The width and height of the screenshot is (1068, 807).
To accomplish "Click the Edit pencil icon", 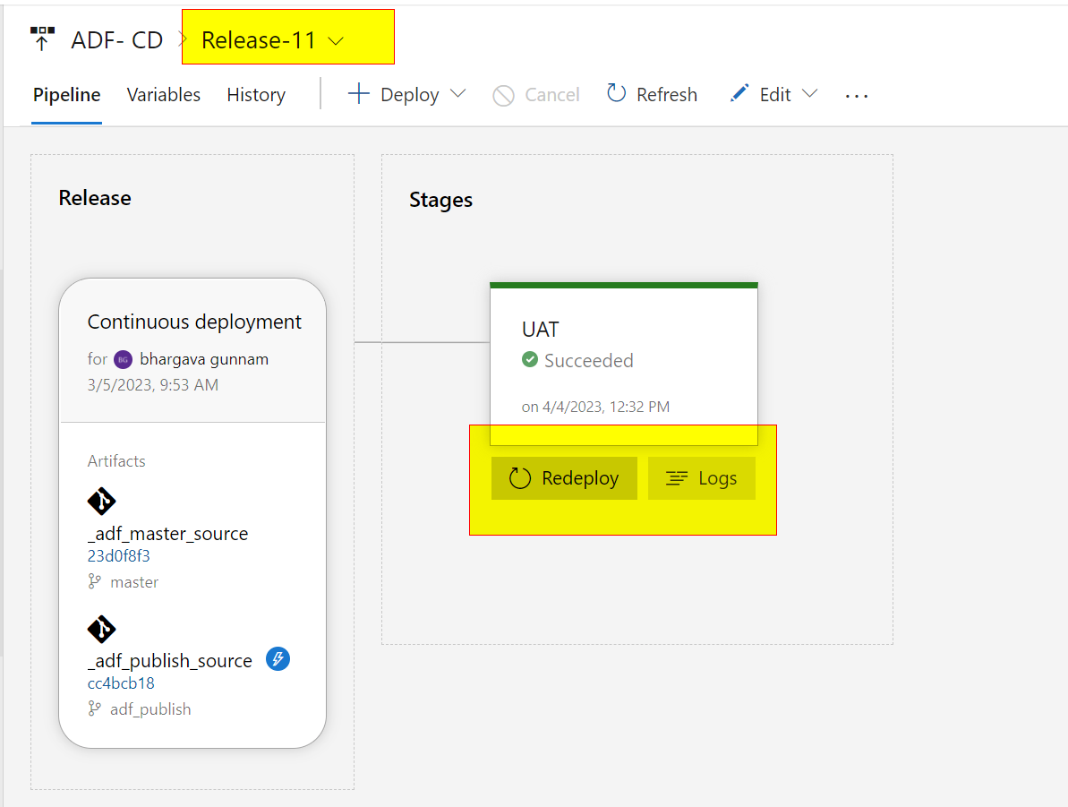I will 739,93.
